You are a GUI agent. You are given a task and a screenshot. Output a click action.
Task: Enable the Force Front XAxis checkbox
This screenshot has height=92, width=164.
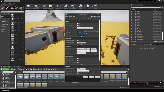click(x=78, y=61)
